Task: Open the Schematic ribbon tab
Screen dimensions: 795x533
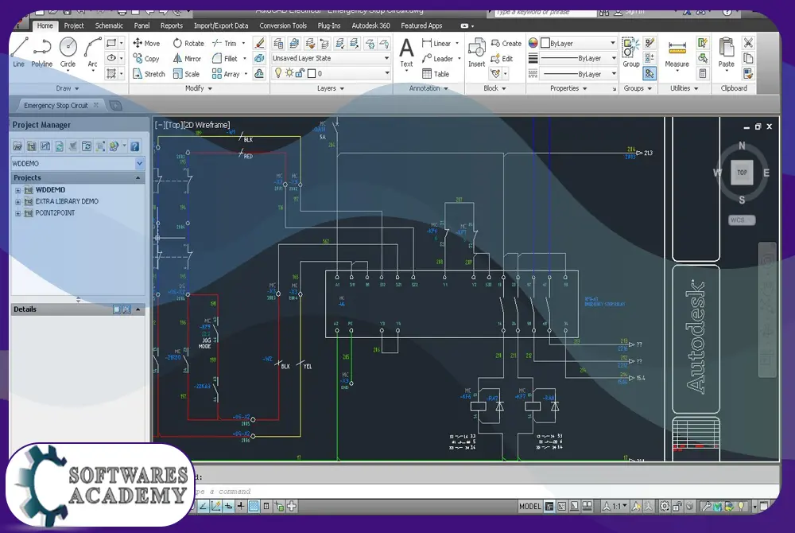Action: (109, 25)
